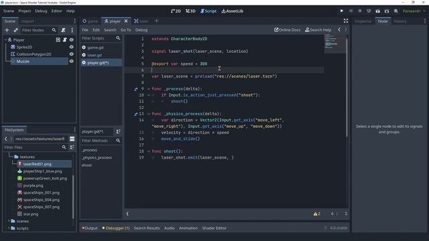This screenshot has width=429, height=241.
Task: Open Movie Maker mode icon
Action: 395,11
